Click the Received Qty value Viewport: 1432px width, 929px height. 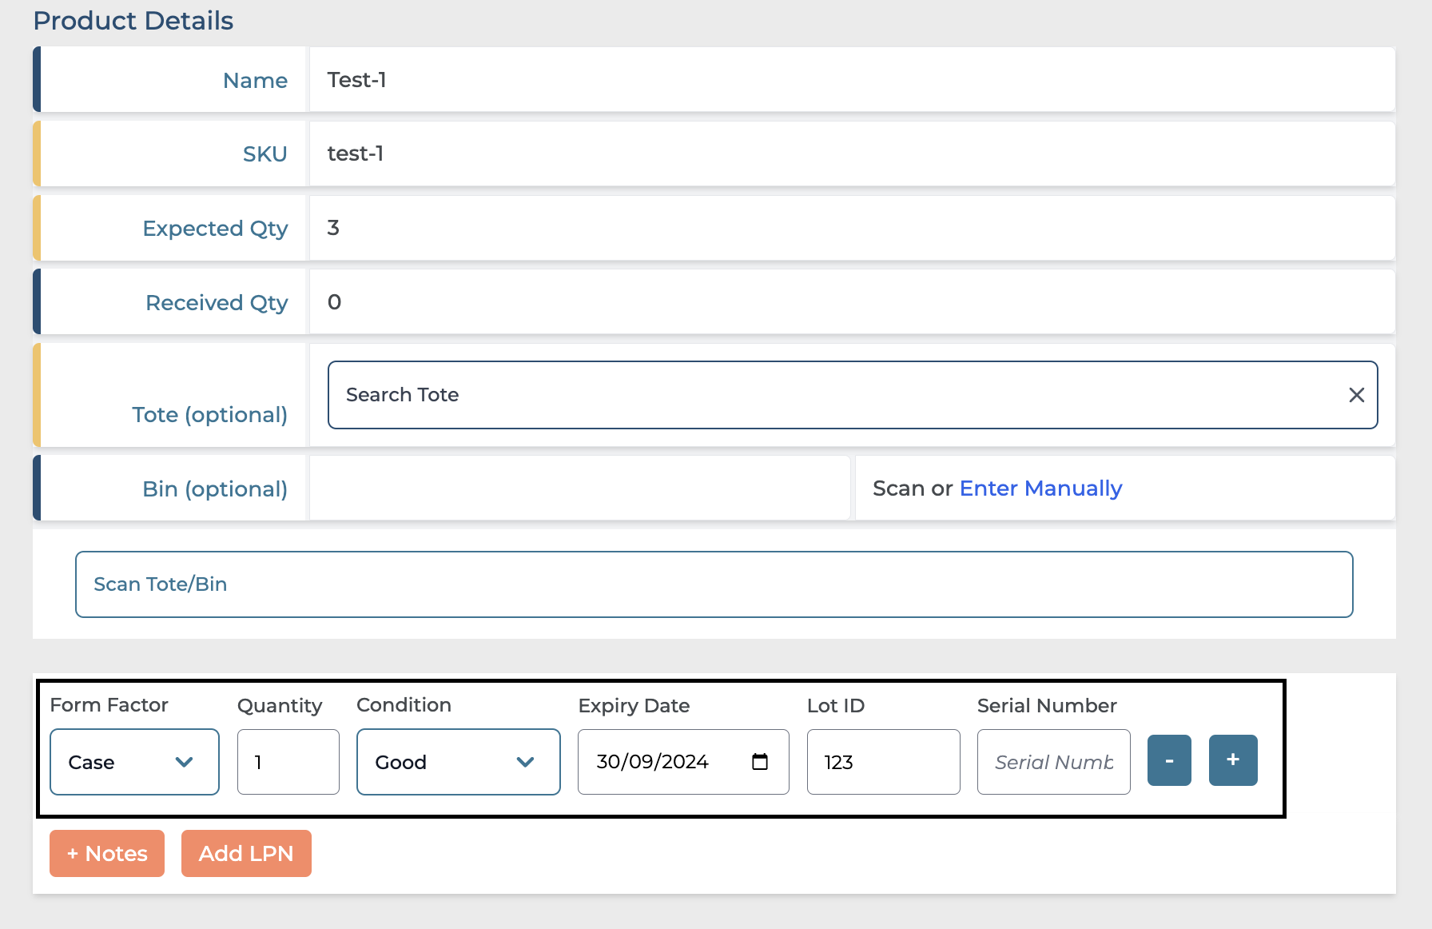coord(334,302)
